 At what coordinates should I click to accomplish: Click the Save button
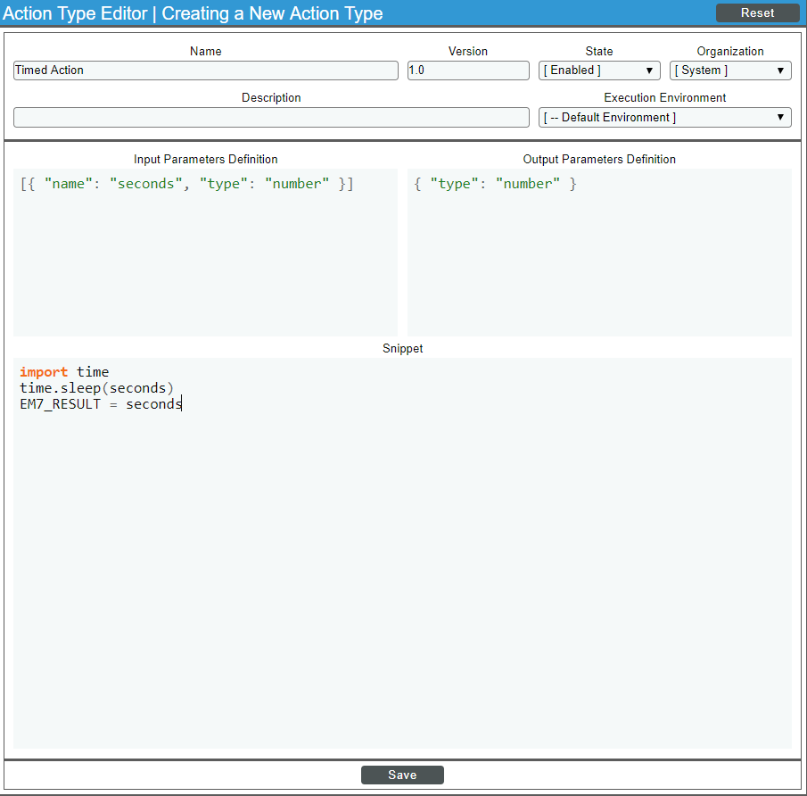(x=402, y=775)
